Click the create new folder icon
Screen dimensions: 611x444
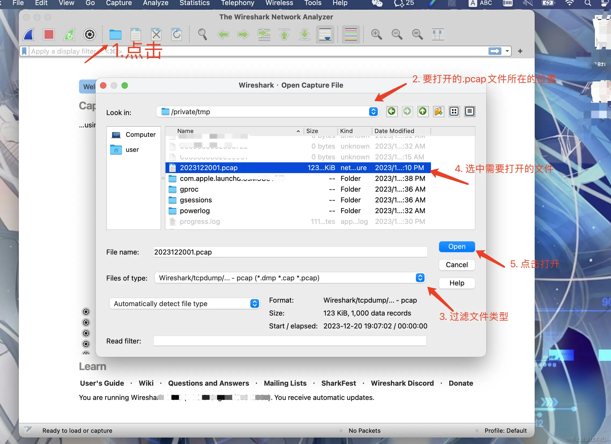coord(438,111)
